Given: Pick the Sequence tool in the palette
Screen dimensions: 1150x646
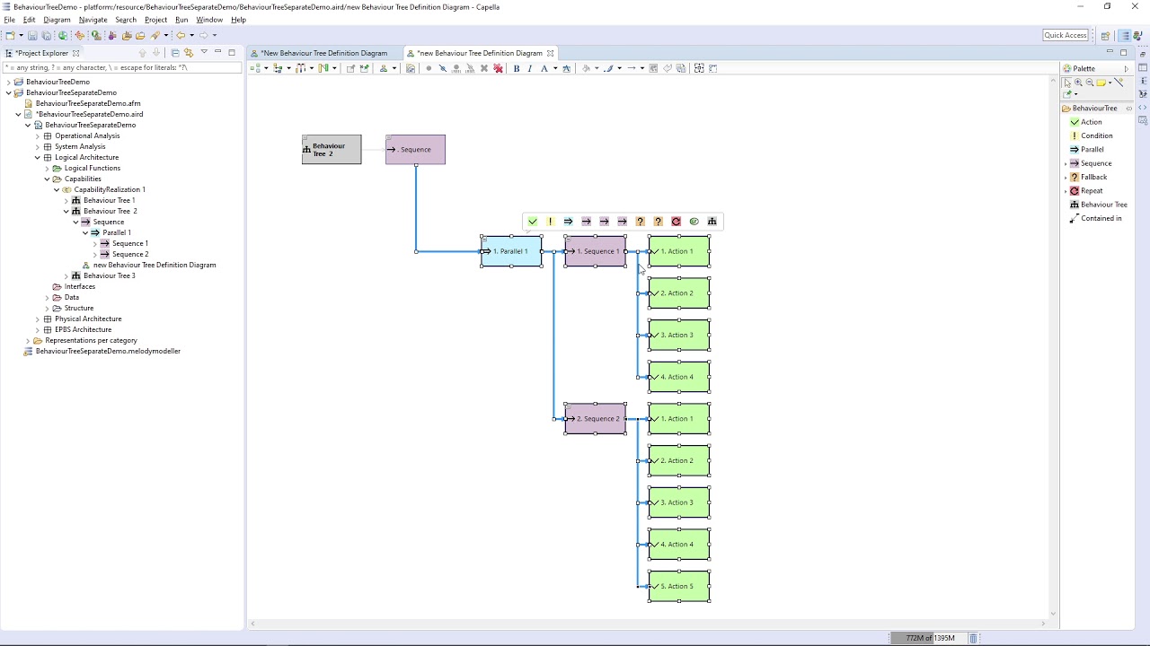Looking at the screenshot, I should tap(1091, 163).
